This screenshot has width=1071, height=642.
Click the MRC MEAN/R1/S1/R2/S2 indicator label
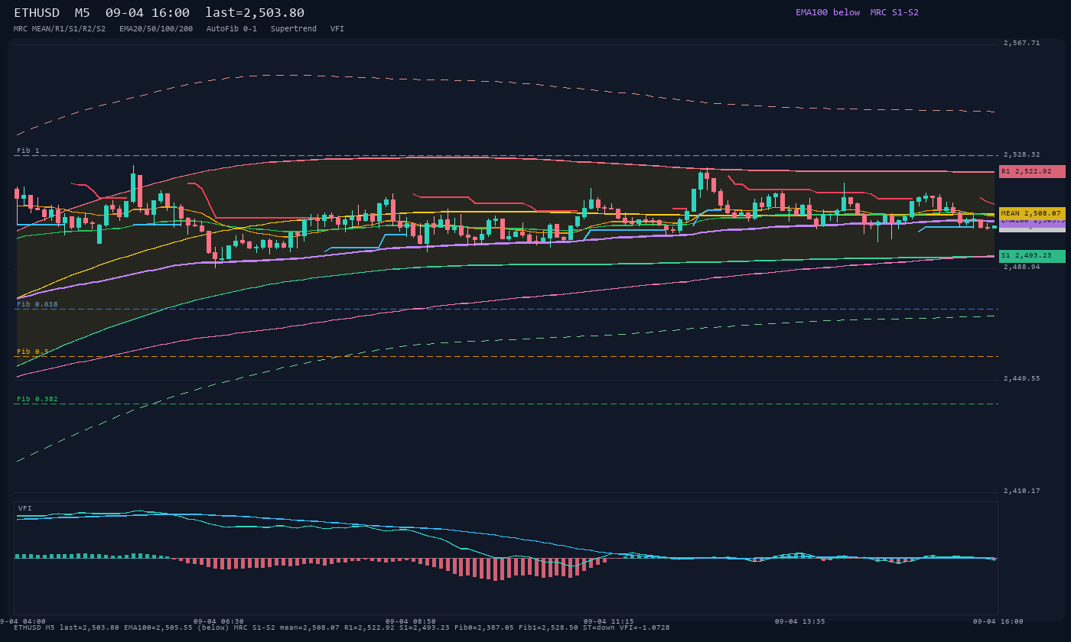(x=60, y=28)
